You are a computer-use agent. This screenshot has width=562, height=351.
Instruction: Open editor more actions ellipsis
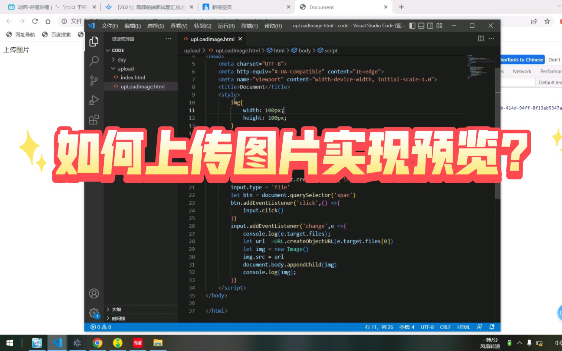[491, 39]
